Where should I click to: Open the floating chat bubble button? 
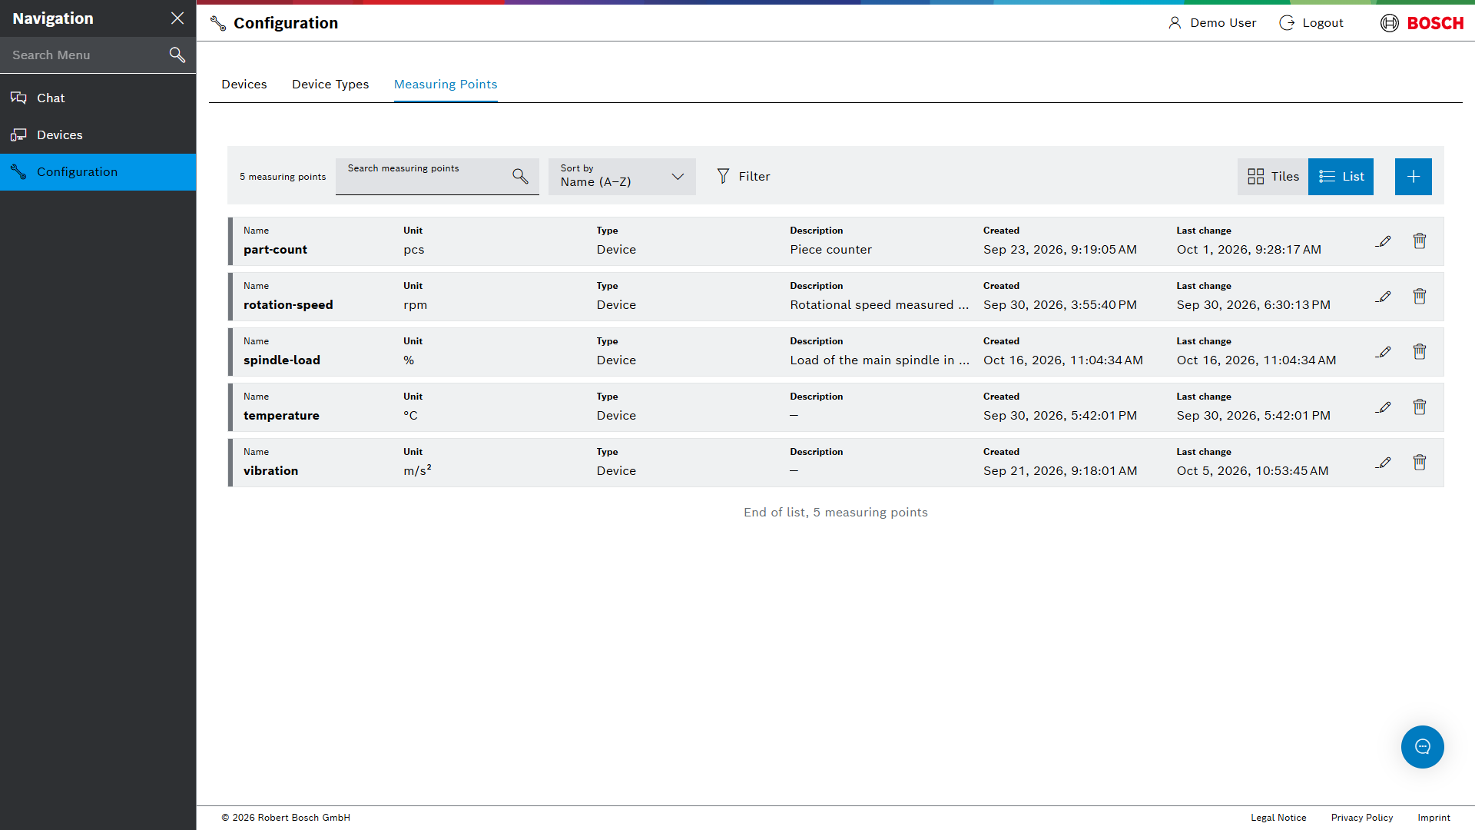point(1423,747)
